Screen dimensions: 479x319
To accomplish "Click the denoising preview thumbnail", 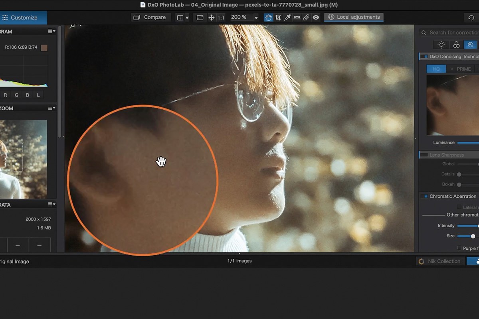I will click(x=453, y=105).
